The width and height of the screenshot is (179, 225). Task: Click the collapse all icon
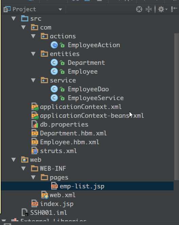point(148,9)
